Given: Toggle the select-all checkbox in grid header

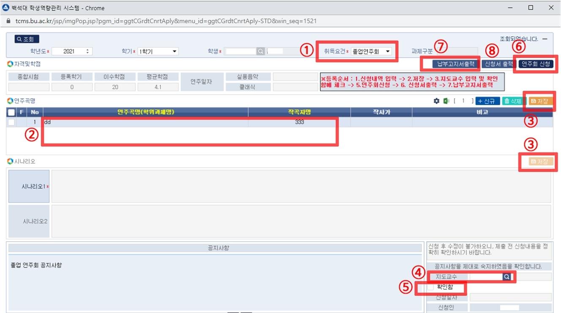Looking at the screenshot, I should (11, 112).
